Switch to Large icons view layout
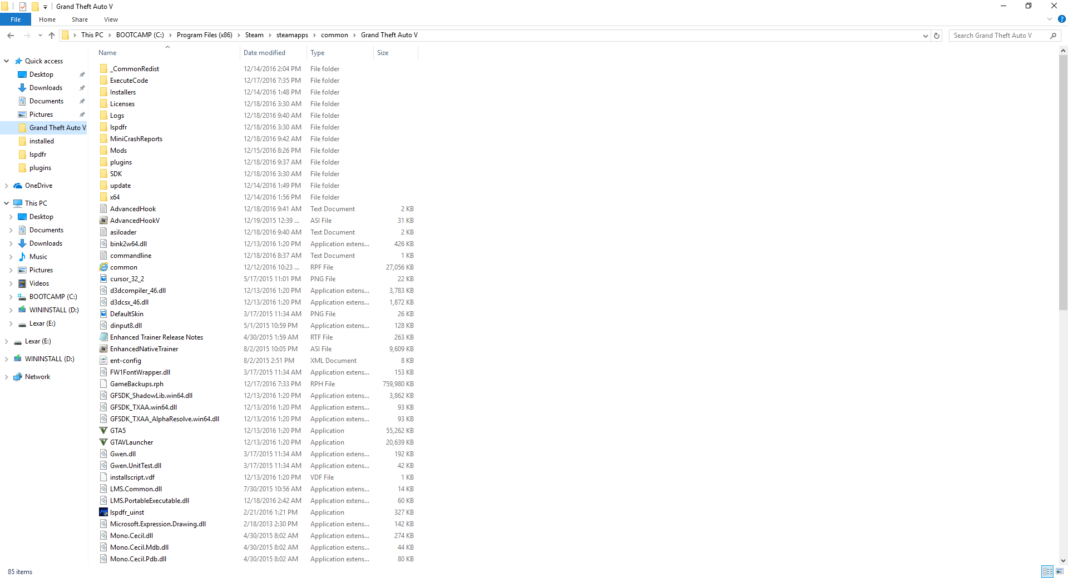Screen dimensions: 1068x578 pos(1060,571)
